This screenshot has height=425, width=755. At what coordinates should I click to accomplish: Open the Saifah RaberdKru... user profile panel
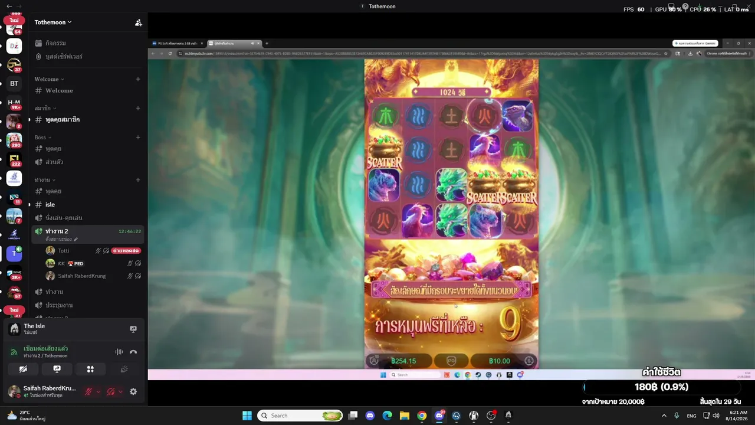pos(42,391)
